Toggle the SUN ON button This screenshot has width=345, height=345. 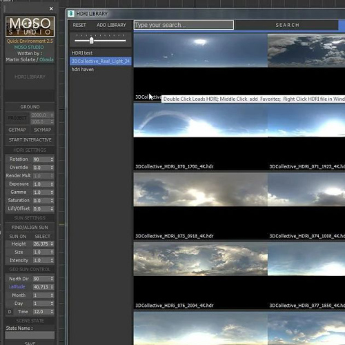[18, 237]
